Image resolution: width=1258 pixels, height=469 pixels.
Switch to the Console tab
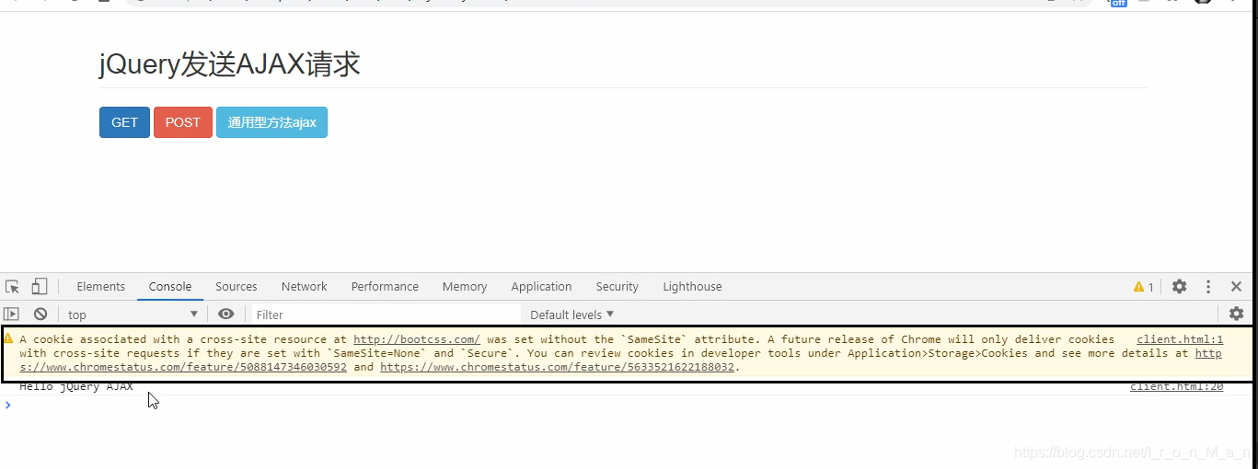tap(170, 287)
